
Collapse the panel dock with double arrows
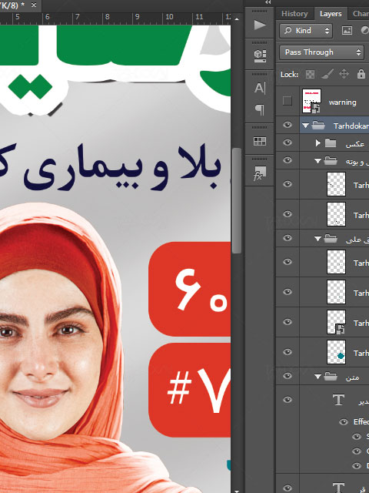(268, 2)
